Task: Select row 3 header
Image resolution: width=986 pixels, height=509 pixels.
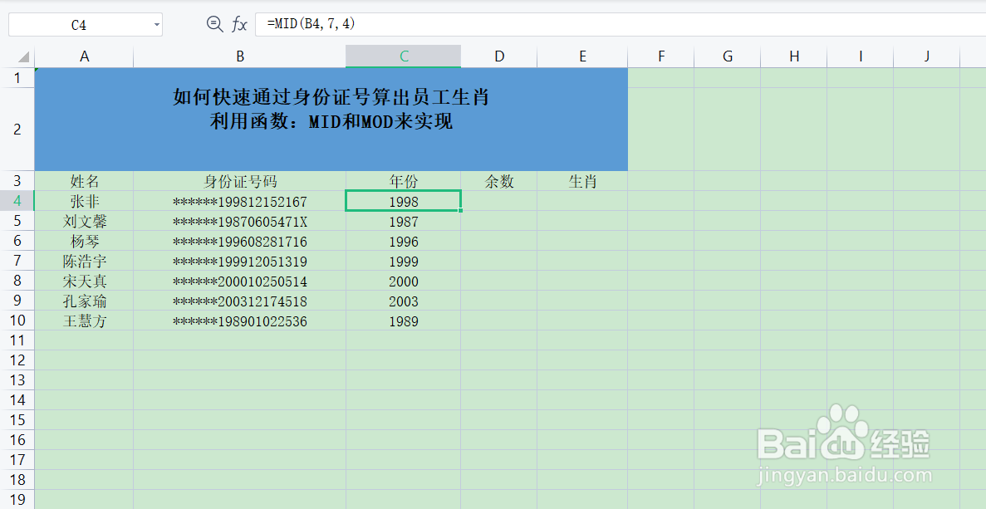Action: [x=17, y=181]
